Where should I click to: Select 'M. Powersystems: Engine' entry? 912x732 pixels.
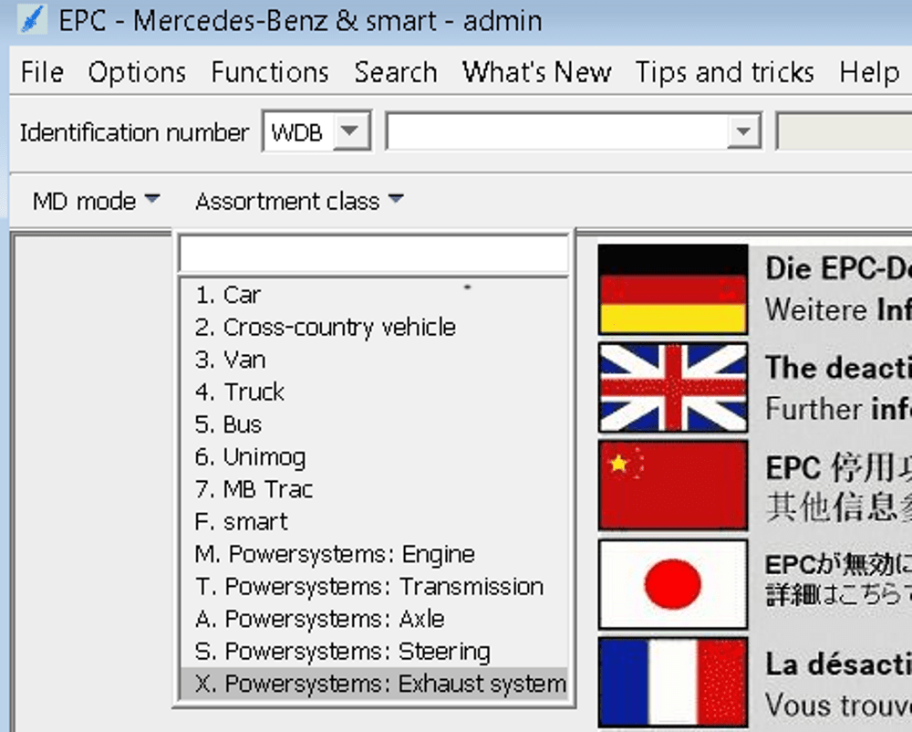tap(373, 554)
